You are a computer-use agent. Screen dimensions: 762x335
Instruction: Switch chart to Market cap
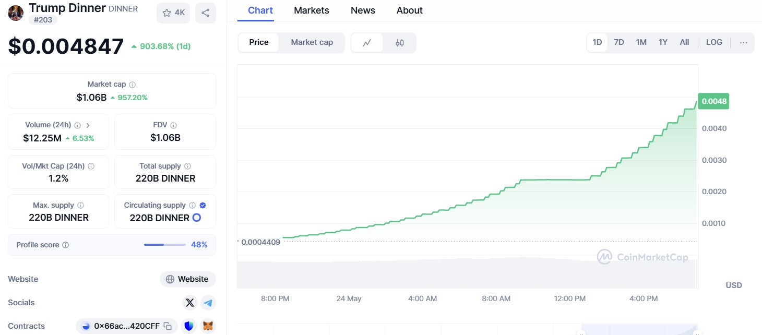(x=312, y=42)
